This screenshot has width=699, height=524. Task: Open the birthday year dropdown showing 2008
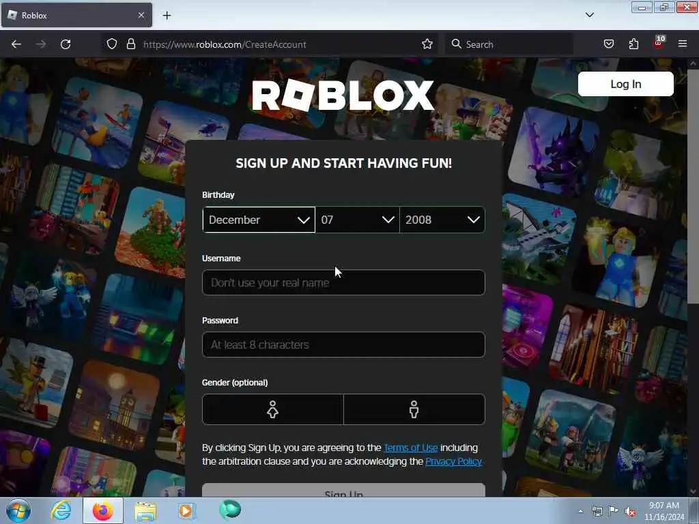click(x=442, y=220)
